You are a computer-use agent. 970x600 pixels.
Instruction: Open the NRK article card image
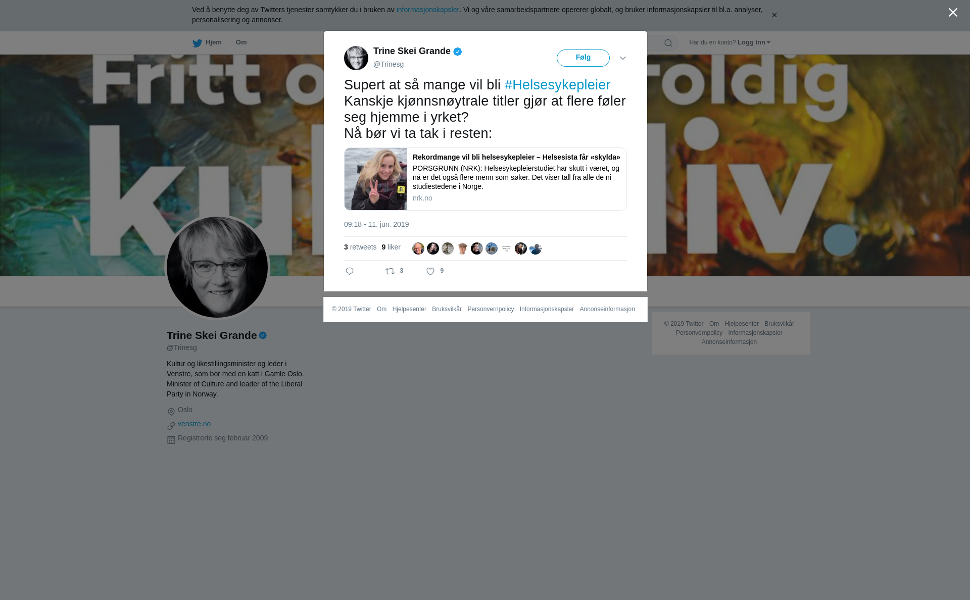click(x=375, y=179)
